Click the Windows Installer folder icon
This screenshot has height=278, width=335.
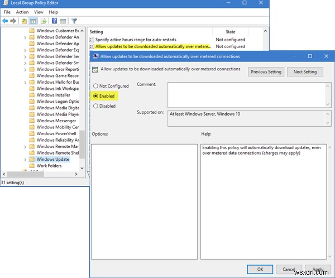click(x=32, y=95)
